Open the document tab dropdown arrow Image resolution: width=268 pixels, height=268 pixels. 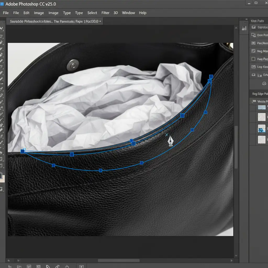tap(100, 21)
